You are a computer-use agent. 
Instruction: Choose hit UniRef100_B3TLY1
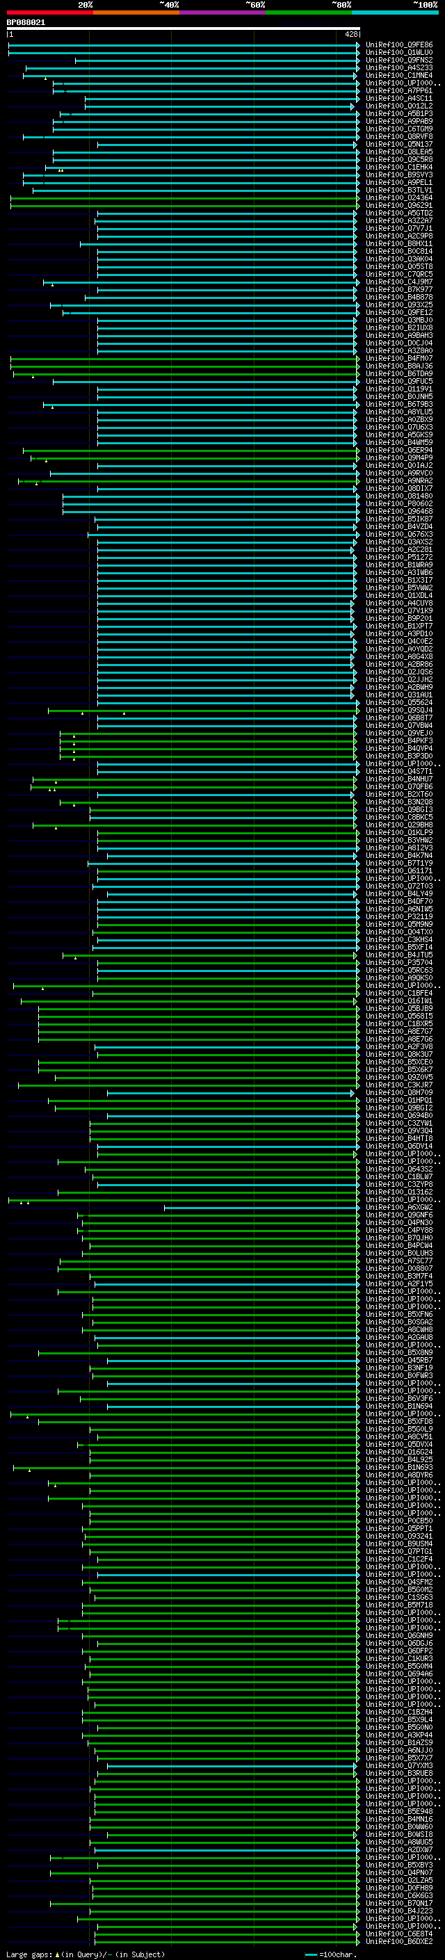pyautogui.click(x=398, y=191)
